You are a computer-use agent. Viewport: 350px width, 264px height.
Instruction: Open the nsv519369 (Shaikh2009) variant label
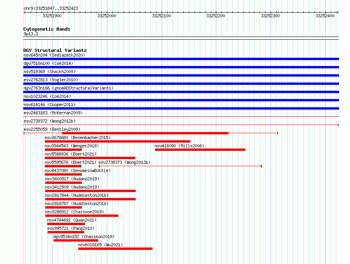click(x=50, y=71)
